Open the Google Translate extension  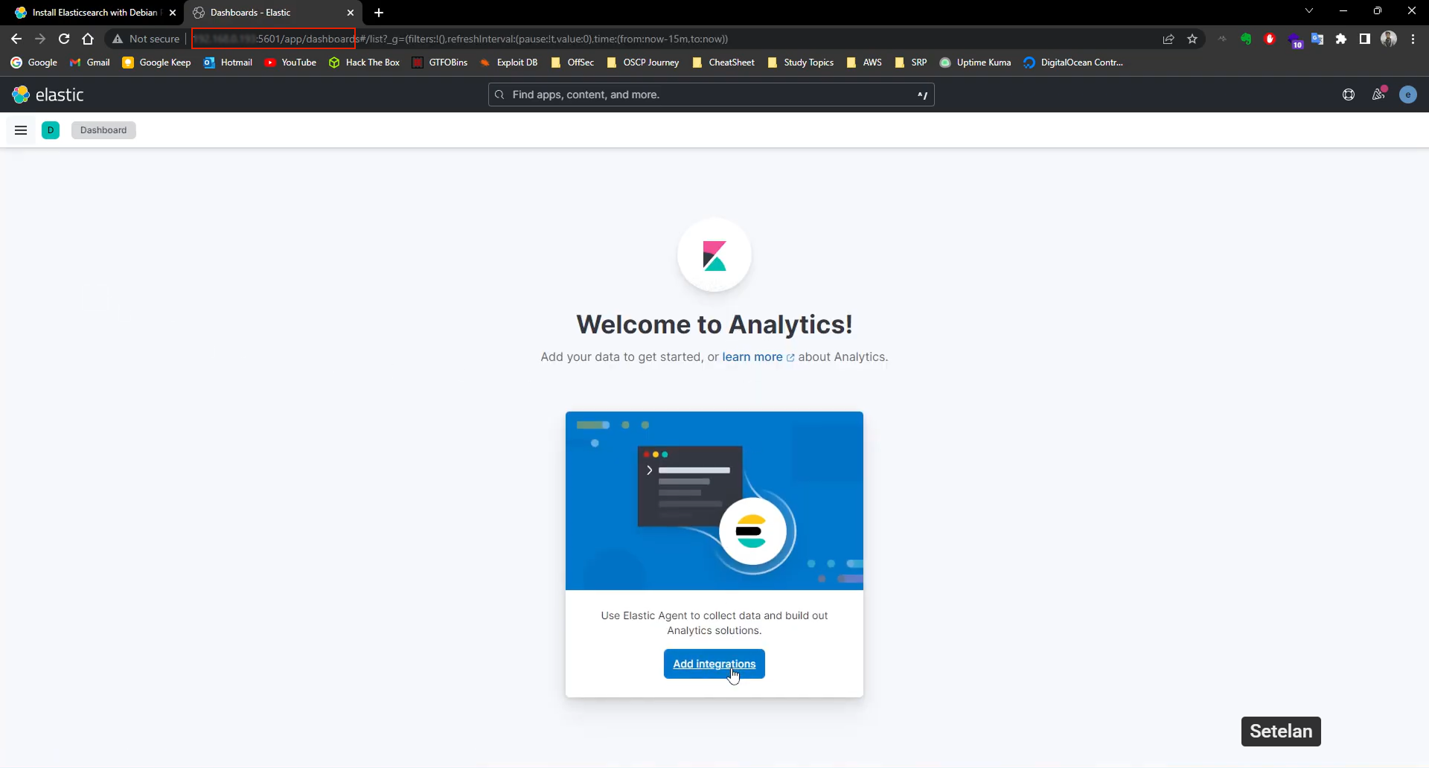[1318, 39]
